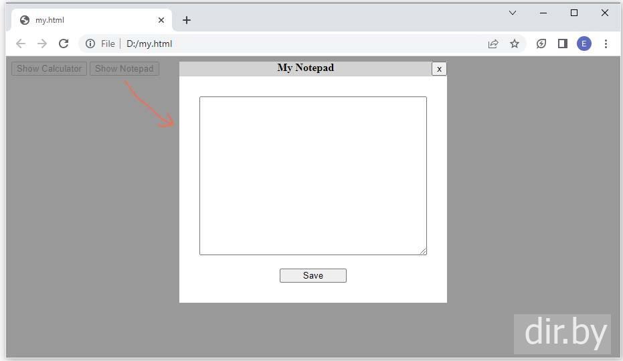The width and height of the screenshot is (623, 361).
Task: Go back using the browser back arrow
Action: (21, 44)
